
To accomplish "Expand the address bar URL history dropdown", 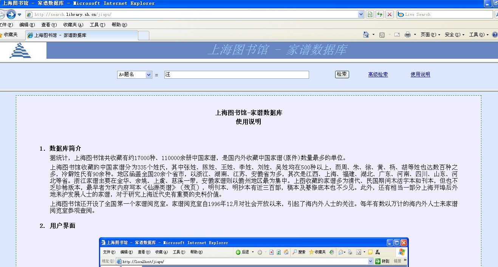I will 361,14.
